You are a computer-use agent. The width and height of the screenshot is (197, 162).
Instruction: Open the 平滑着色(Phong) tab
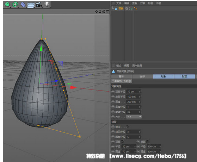122,81
